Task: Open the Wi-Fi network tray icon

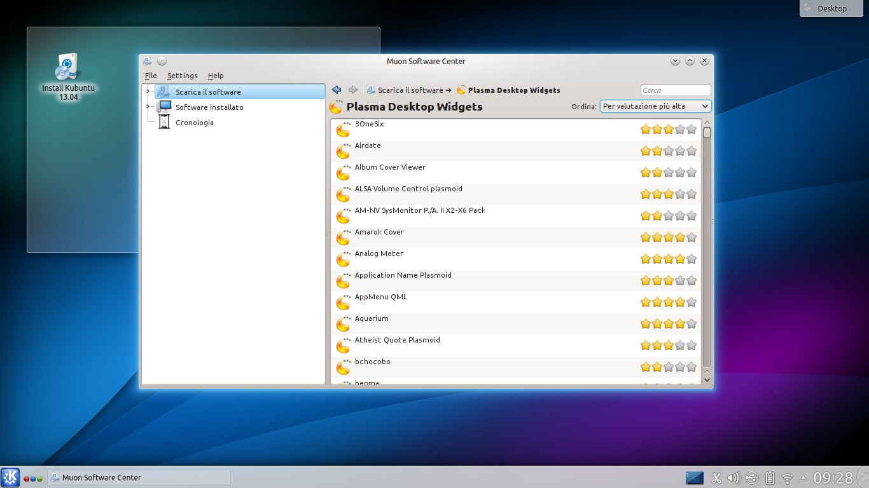Action: point(788,478)
